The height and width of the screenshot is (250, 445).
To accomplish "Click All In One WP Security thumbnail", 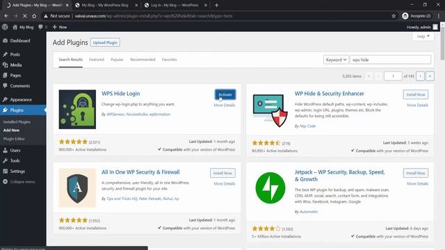I will tap(77, 188).
